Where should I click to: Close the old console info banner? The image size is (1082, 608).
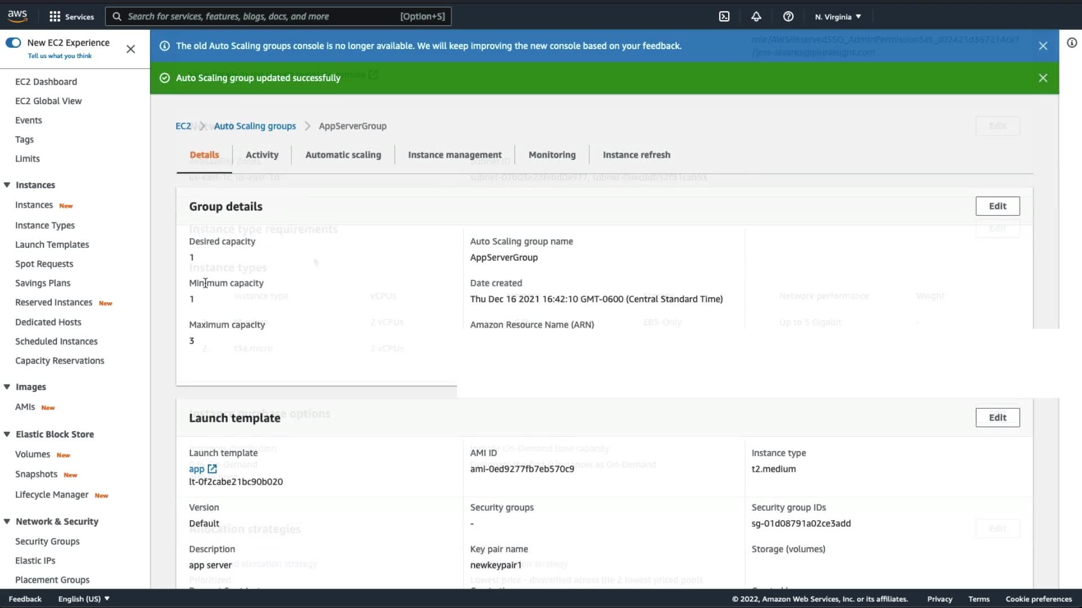[x=1043, y=46]
